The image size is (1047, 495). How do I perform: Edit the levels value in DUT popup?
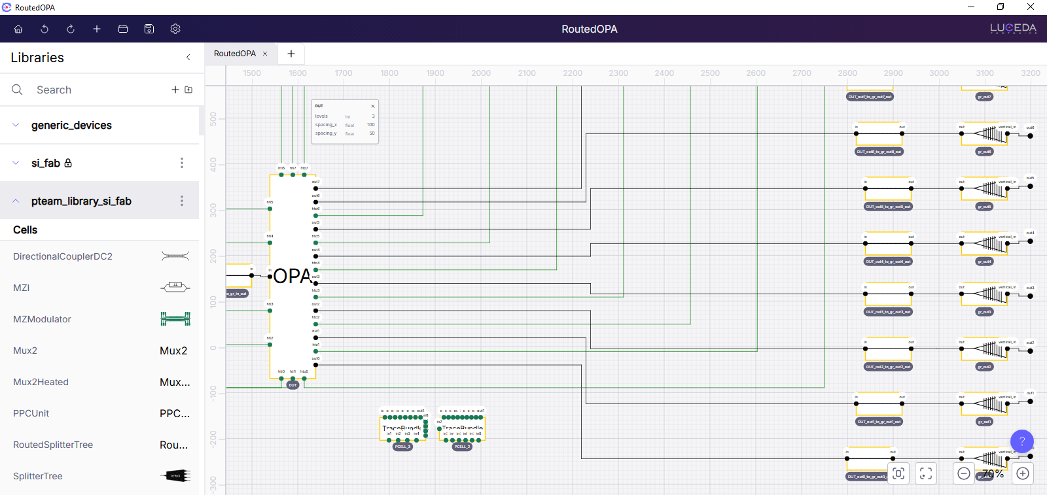(x=373, y=116)
